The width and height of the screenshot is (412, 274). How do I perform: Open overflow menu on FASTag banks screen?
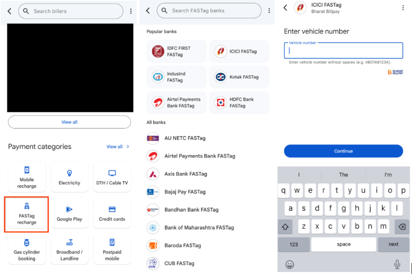tap(269, 10)
